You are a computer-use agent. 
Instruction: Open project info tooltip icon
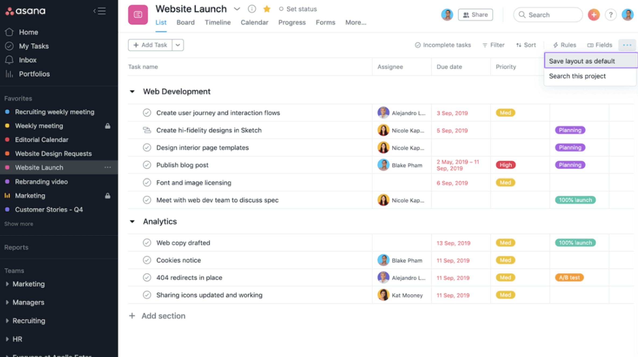pyautogui.click(x=252, y=9)
